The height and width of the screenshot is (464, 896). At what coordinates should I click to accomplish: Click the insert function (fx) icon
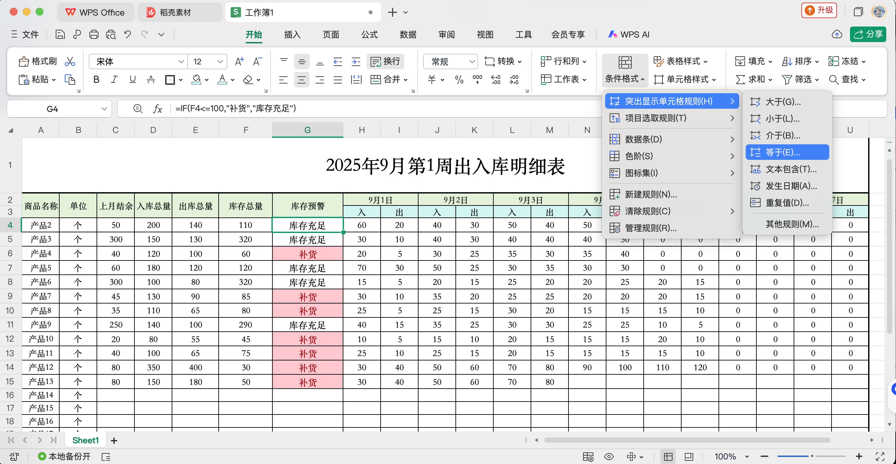157,108
